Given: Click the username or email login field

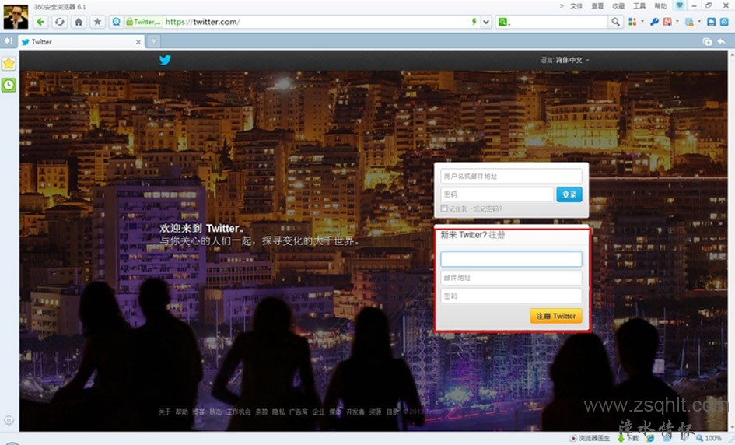Looking at the screenshot, I should pyautogui.click(x=511, y=177).
